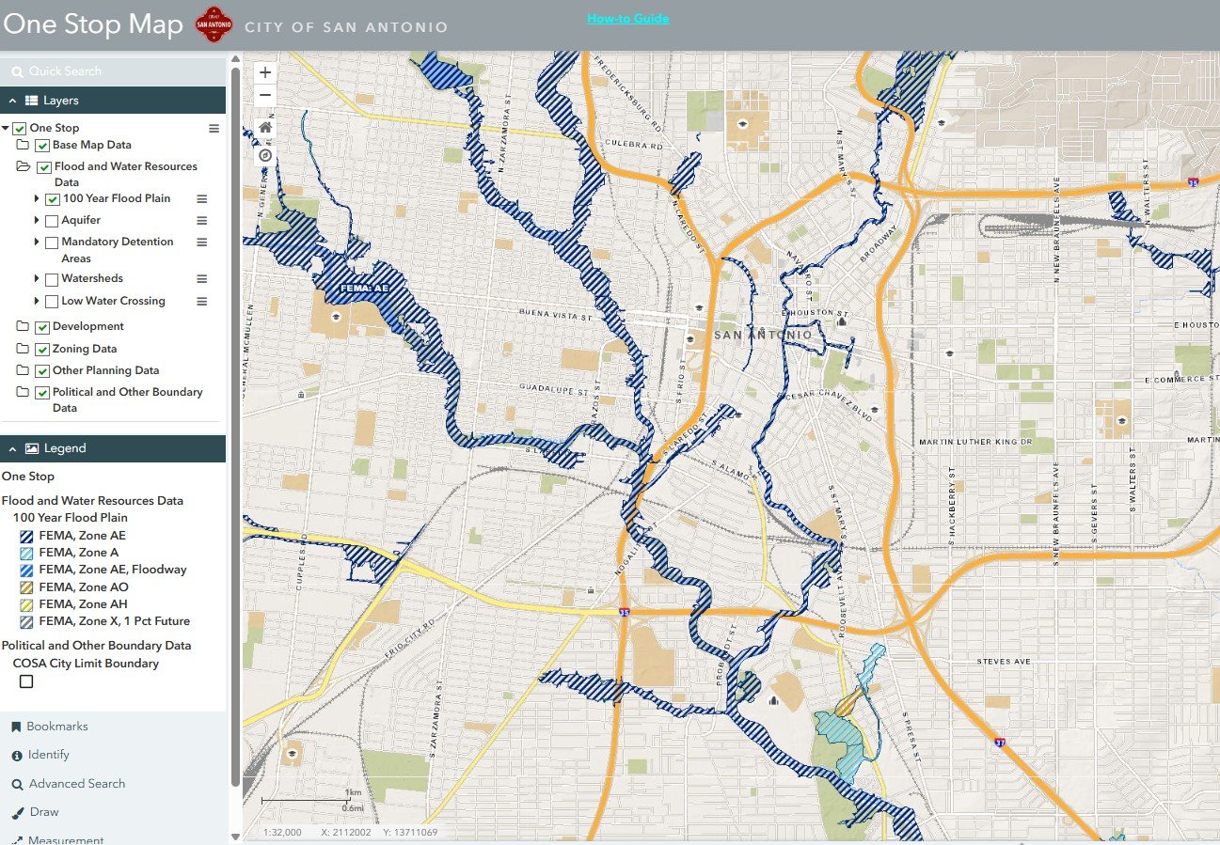
Task: Click the compass orientation button
Action: pyautogui.click(x=264, y=154)
